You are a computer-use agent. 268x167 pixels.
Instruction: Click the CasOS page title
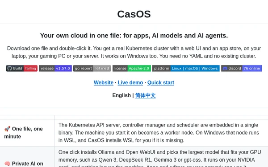coord(134,14)
